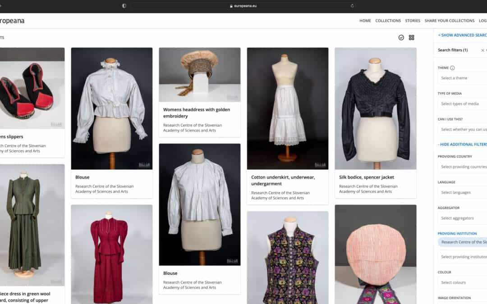The image size is (487, 304).
Task: Click the Show Advanced Search link
Action: 462,35
